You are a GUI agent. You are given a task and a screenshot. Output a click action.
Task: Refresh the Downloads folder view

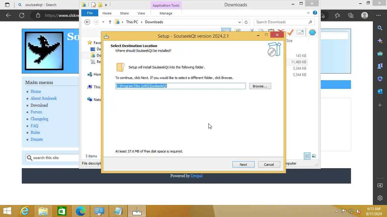pos(246,22)
